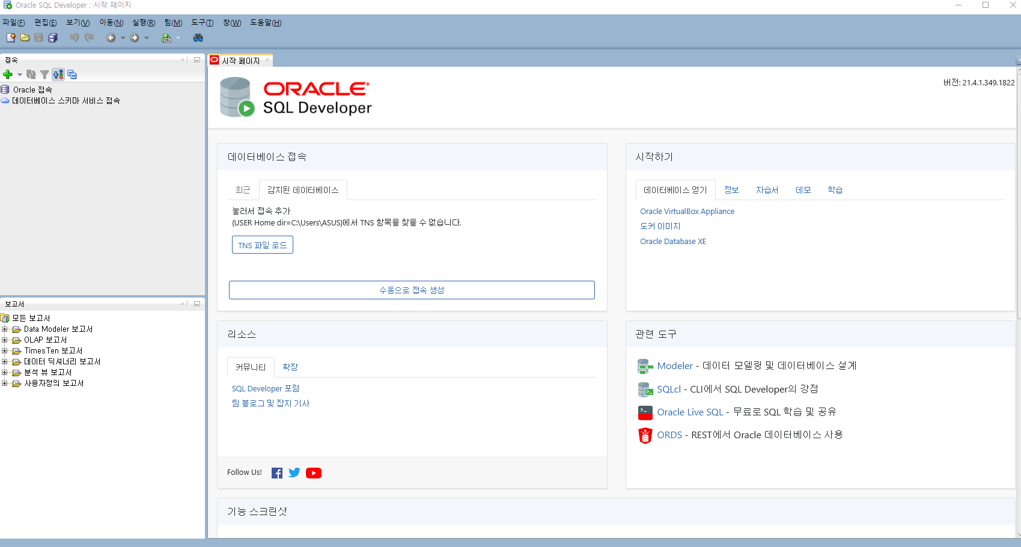Viewport: 1021px width, 547px height.
Task: Open the Oracle Live SQL text link
Action: (x=690, y=412)
